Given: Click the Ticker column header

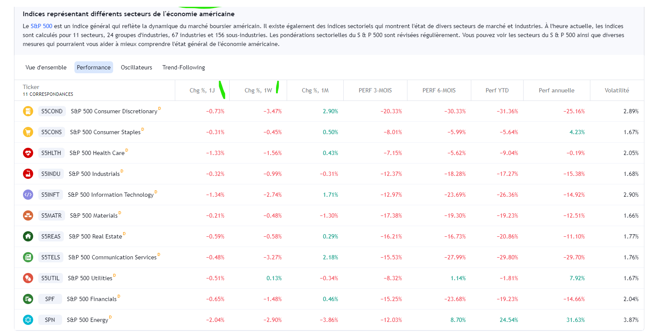Looking at the screenshot, I should tap(31, 87).
